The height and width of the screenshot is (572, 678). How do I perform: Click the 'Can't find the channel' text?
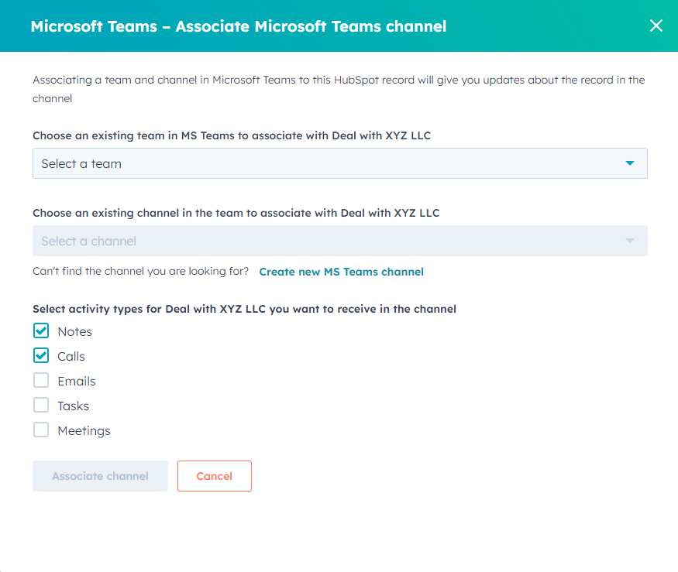pos(140,272)
